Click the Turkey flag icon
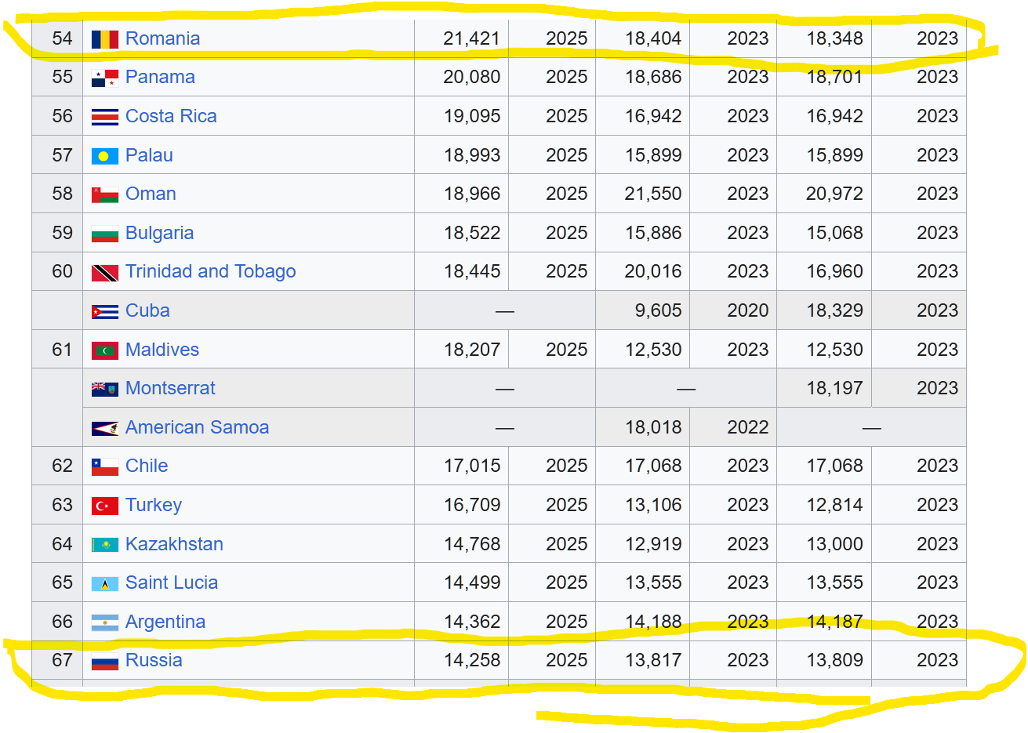 pos(105,506)
